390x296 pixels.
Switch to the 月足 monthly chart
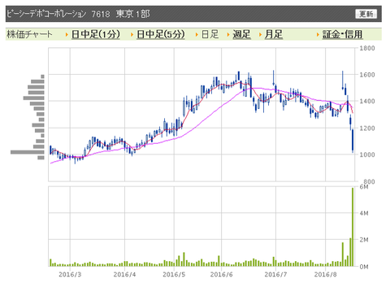[x=274, y=34]
